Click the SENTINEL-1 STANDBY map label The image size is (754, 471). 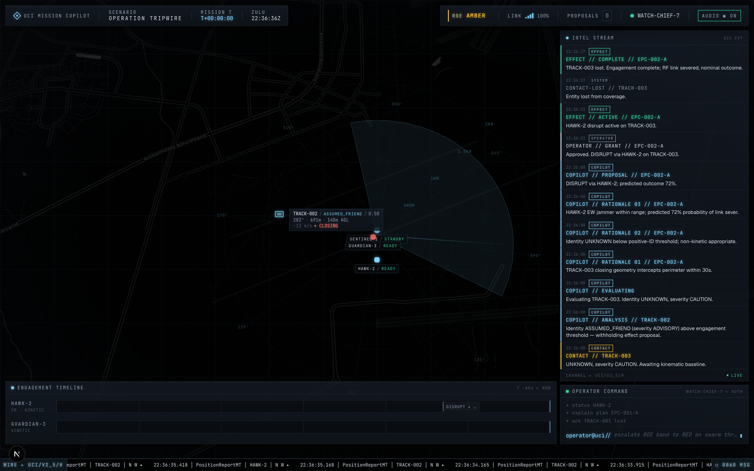pyautogui.click(x=377, y=239)
